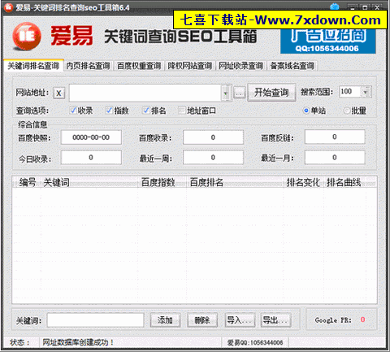Screen dimensions: 390x352
Task: Sort by the 关键词 column header
Action: point(89,182)
